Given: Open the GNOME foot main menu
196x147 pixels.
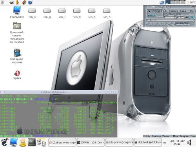Looking at the screenshot, I should (x=5, y=142).
